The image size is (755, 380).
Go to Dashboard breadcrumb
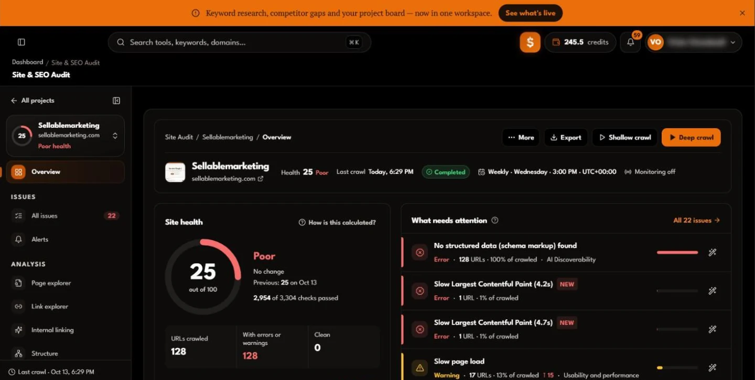[28, 62]
